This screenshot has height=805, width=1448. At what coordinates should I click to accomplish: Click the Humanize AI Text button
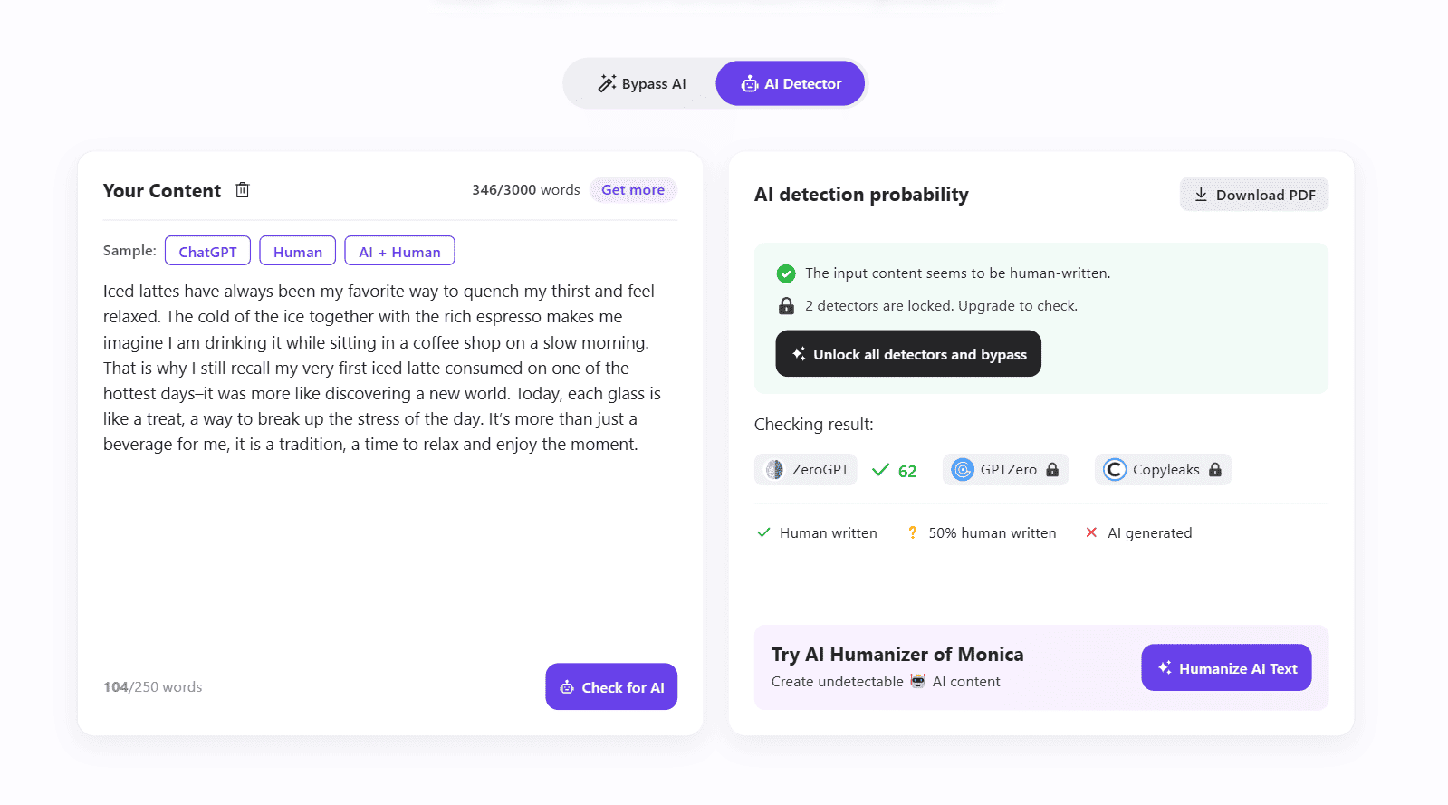(x=1226, y=668)
